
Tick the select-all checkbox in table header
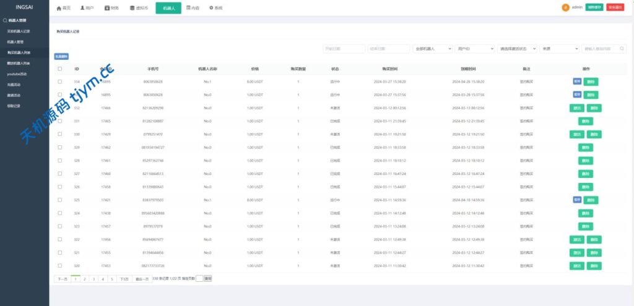click(60, 69)
